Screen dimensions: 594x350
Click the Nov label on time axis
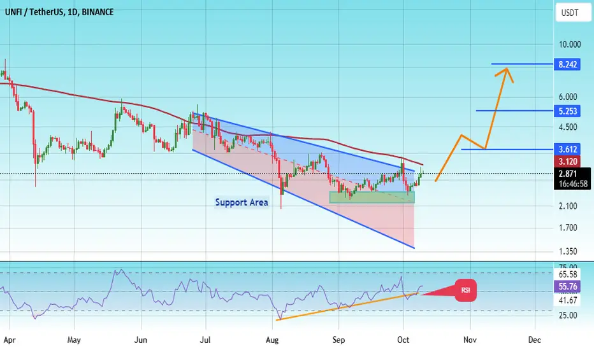[x=470, y=340]
